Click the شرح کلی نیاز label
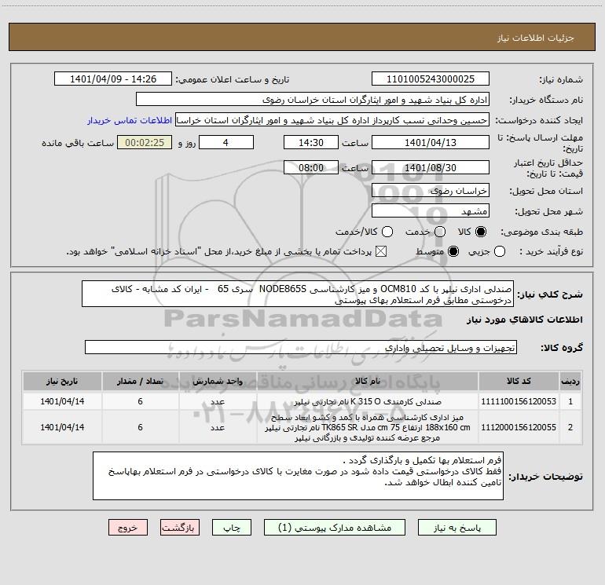The height and width of the screenshot is (585, 605). pyautogui.click(x=550, y=294)
